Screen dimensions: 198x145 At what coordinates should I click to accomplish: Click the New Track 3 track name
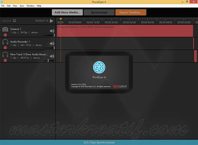[x=29, y=54]
